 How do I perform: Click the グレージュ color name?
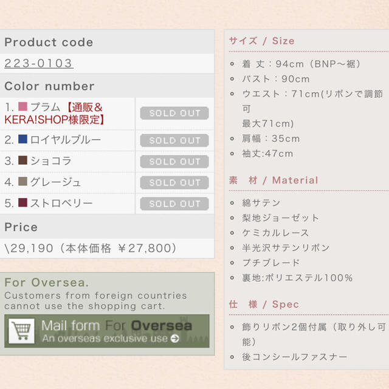click(x=55, y=182)
